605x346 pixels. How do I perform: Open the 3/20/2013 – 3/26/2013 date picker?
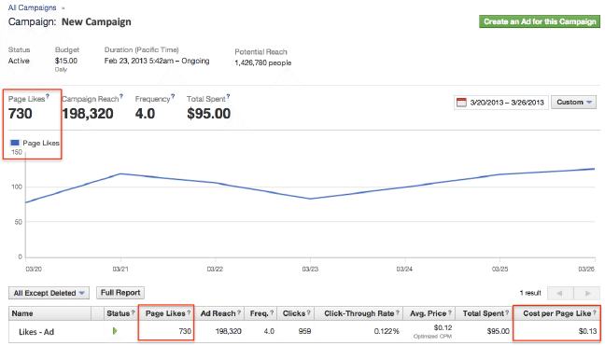[501, 103]
